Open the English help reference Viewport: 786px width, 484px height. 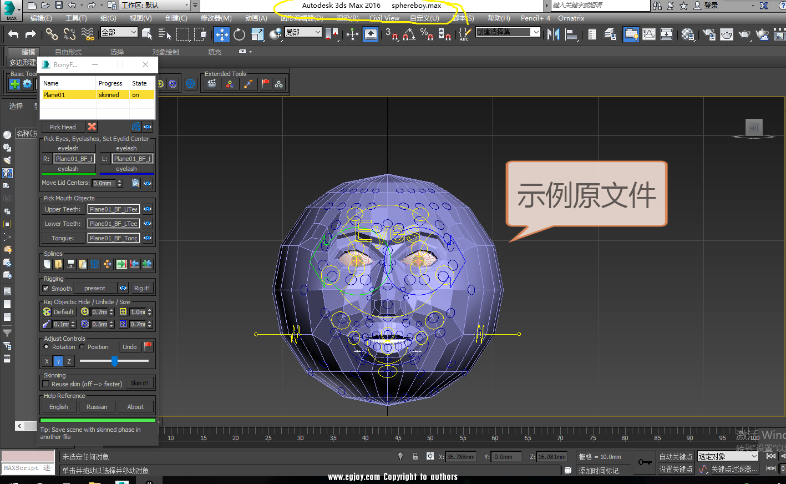point(59,407)
